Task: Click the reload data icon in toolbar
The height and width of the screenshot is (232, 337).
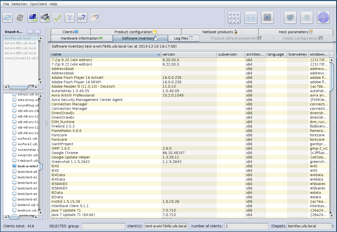Action: pos(7,17)
